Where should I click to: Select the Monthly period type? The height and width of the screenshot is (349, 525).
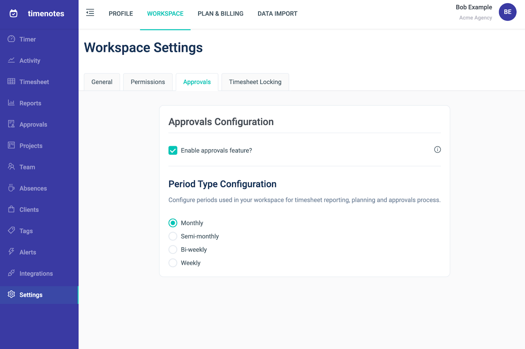point(173,223)
